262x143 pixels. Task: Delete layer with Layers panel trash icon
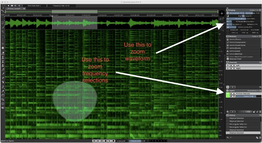pos(260,112)
